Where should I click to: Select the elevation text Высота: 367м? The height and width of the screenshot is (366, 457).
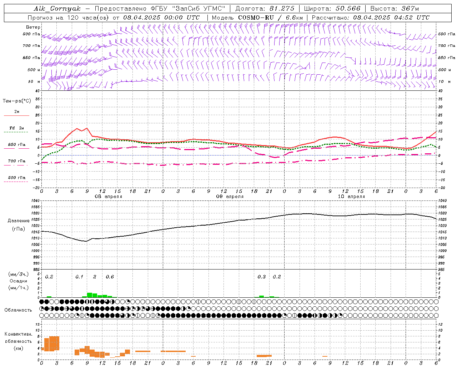395,9
